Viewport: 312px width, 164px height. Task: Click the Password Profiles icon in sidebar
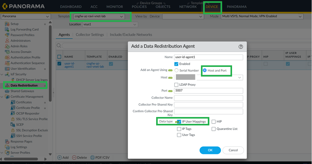[7, 35]
